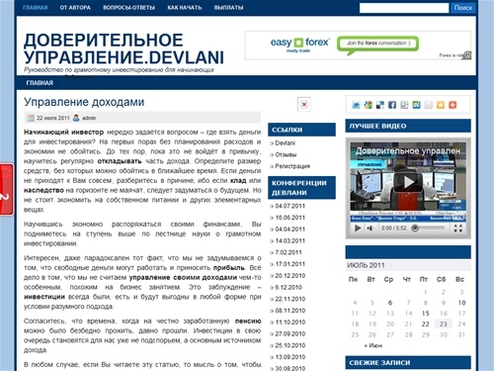Open the red side tab on the left edge
The image size is (494, 371).
point(7,190)
